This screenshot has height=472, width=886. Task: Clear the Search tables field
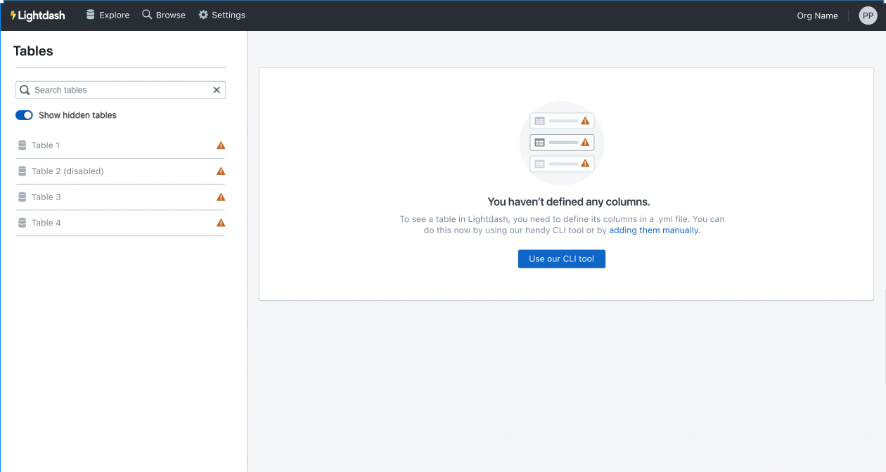(217, 90)
